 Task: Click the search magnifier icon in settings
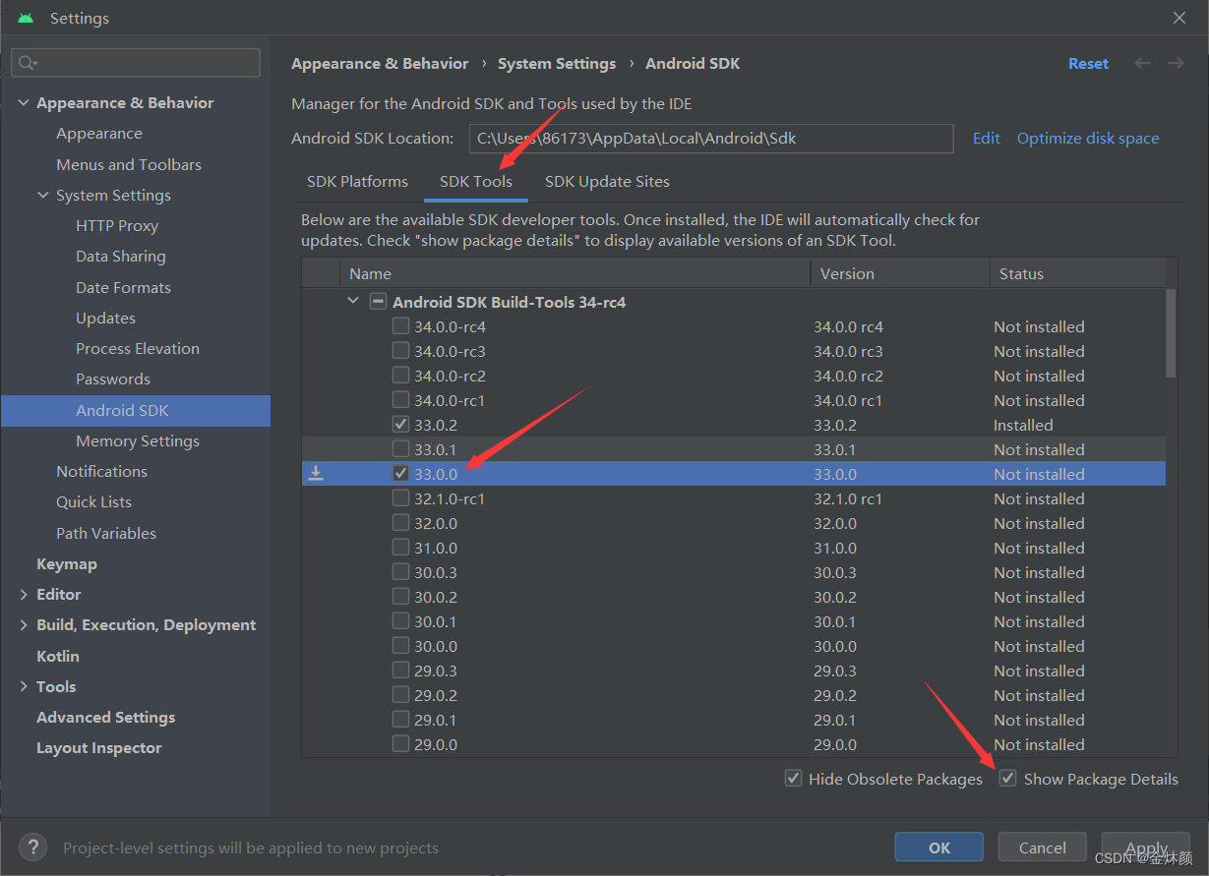pyautogui.click(x=27, y=63)
